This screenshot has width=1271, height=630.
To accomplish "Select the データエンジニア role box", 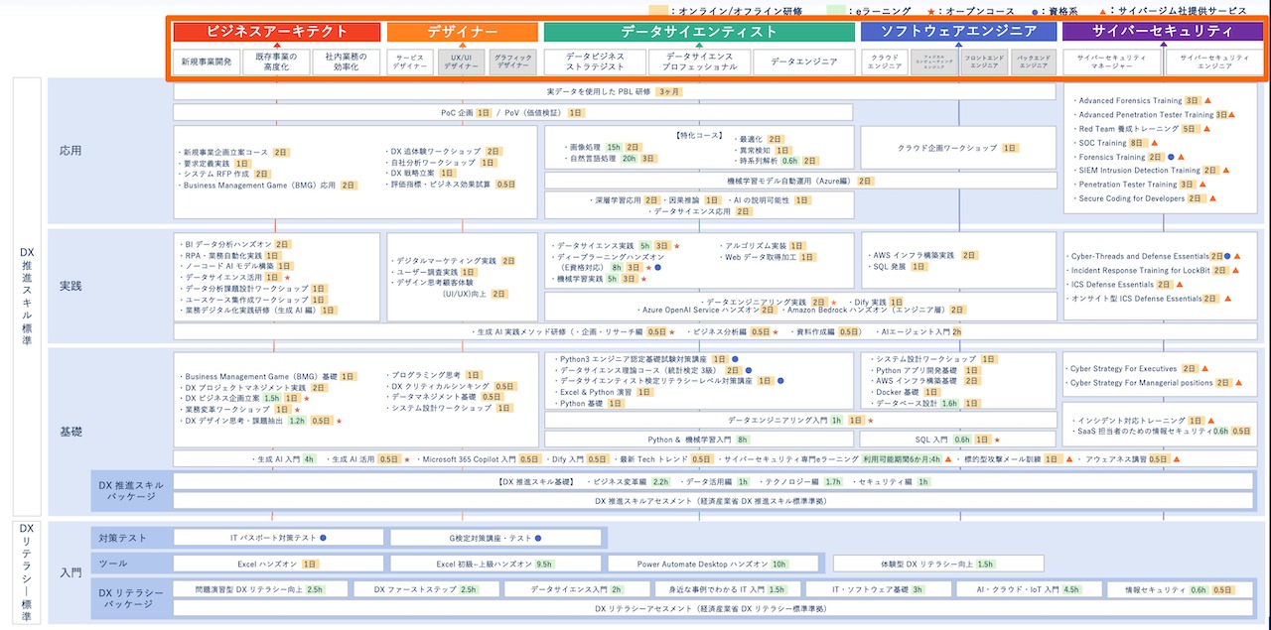I will pos(802,63).
